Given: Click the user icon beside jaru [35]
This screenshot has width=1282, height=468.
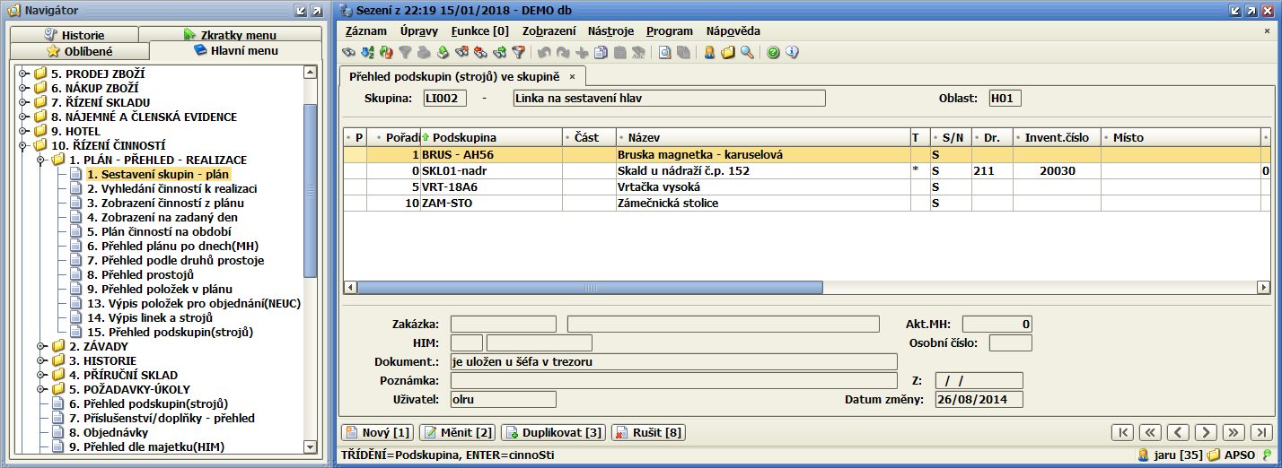Looking at the screenshot, I should point(1144,455).
